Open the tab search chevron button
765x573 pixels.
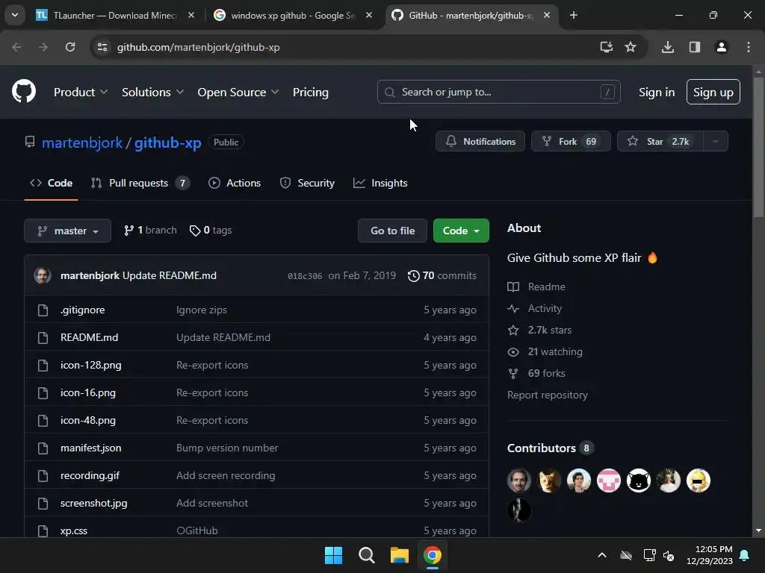coord(15,15)
